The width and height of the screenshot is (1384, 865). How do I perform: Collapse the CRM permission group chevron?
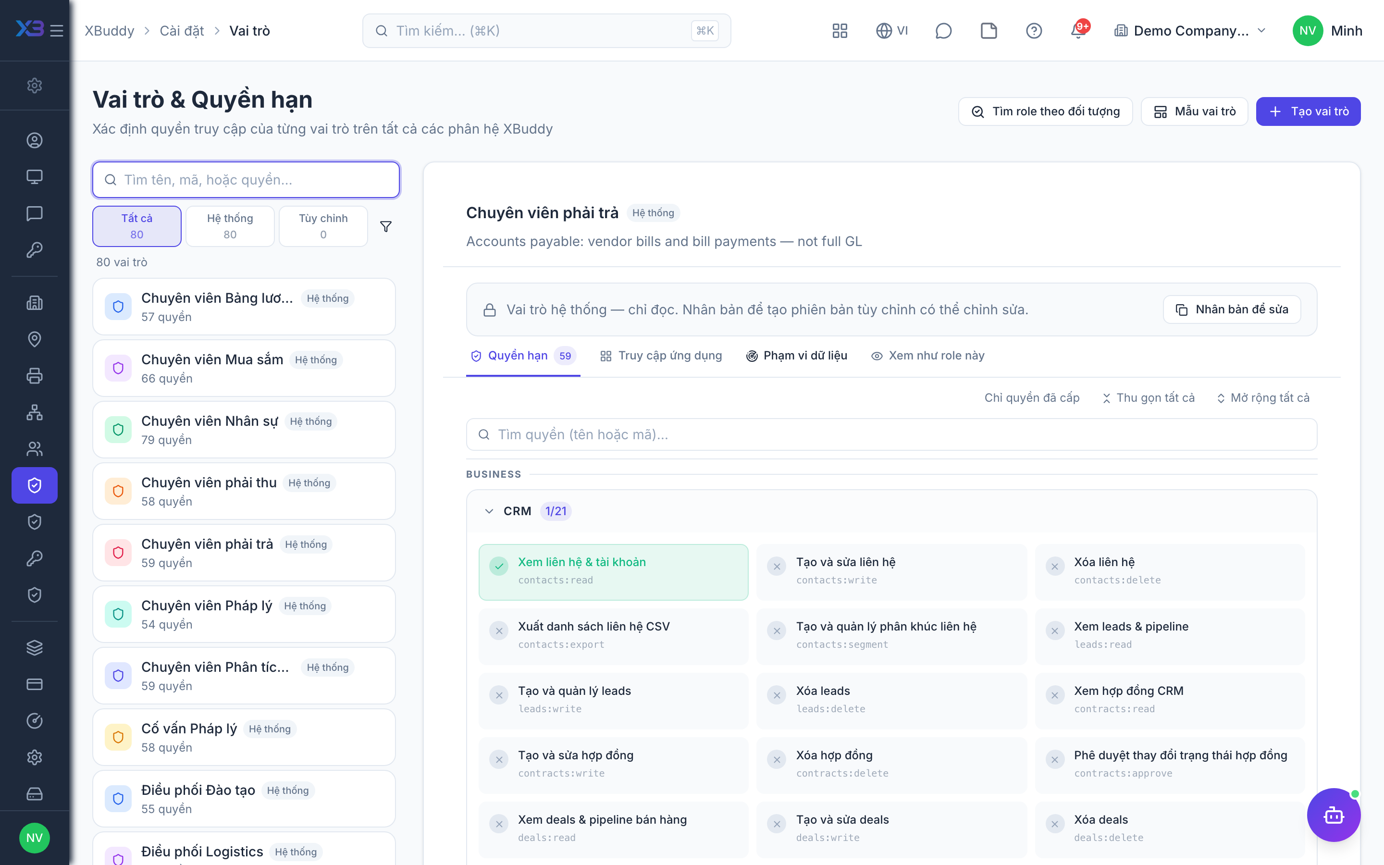pyautogui.click(x=489, y=511)
